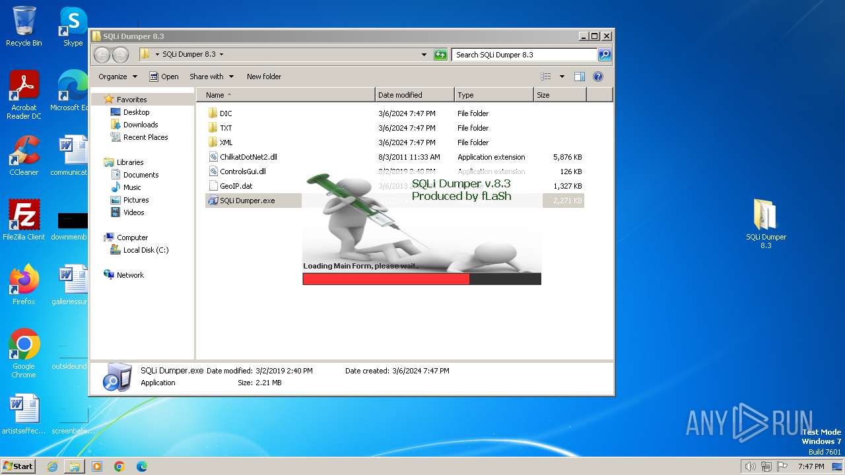The height and width of the screenshot is (475, 845).
Task: Click the taskbar clock showing 7:47 PM
Action: click(x=811, y=466)
